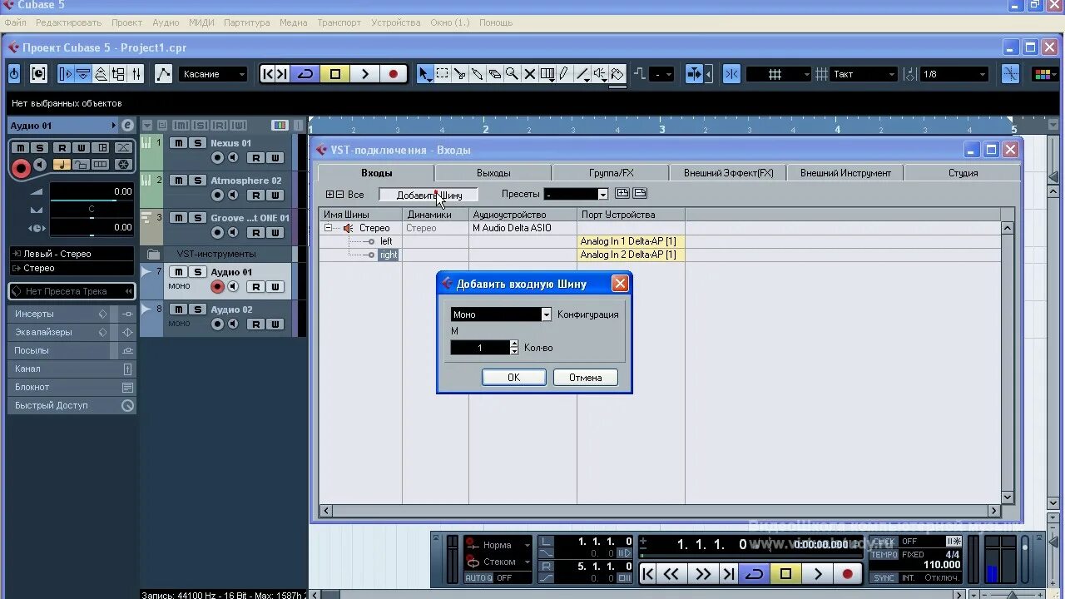Screen dimensions: 1065x599
Task: Open the Конфигурация Моно dropdown
Action: (501, 314)
